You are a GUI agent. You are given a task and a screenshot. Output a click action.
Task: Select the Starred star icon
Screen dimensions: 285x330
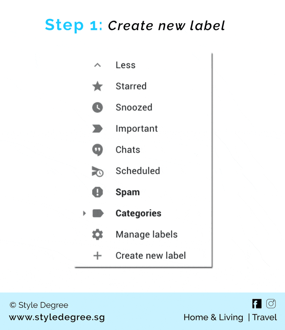coord(98,86)
